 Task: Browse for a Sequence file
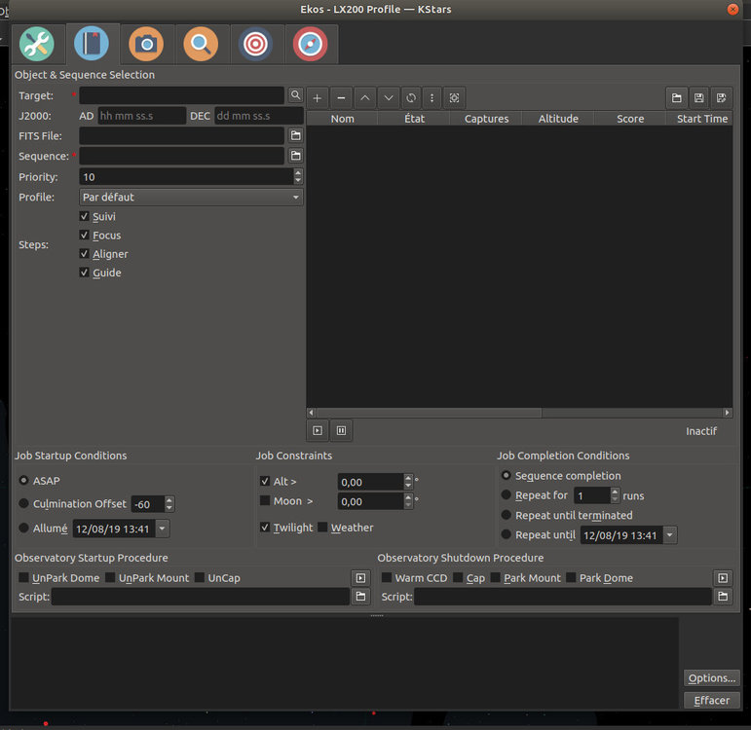[x=295, y=156]
